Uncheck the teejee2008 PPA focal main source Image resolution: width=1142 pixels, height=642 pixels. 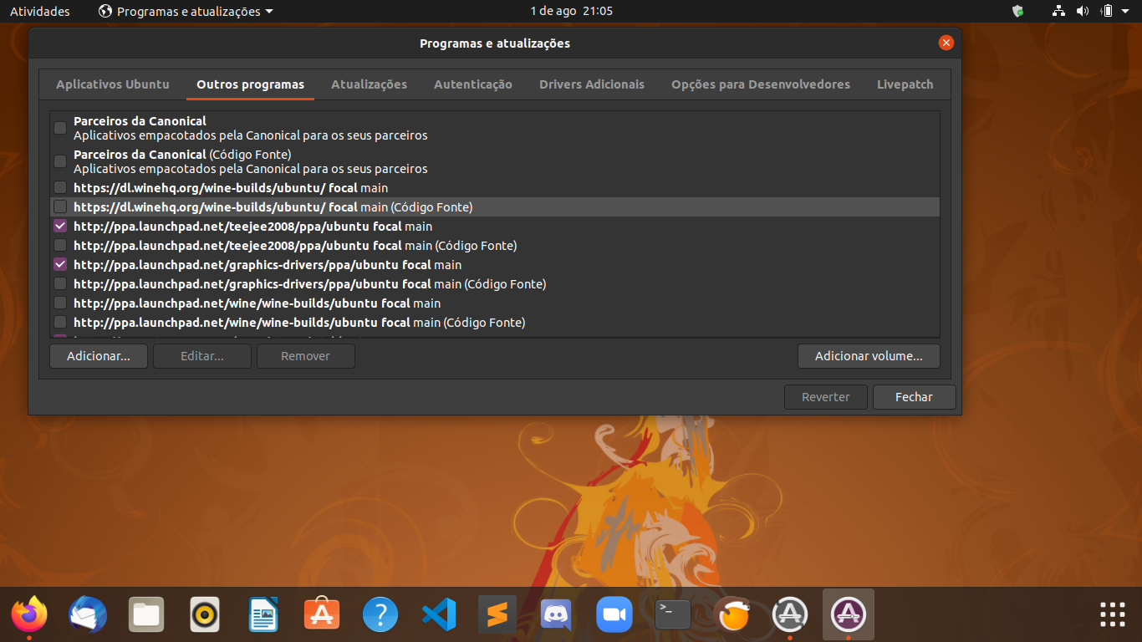(x=60, y=227)
